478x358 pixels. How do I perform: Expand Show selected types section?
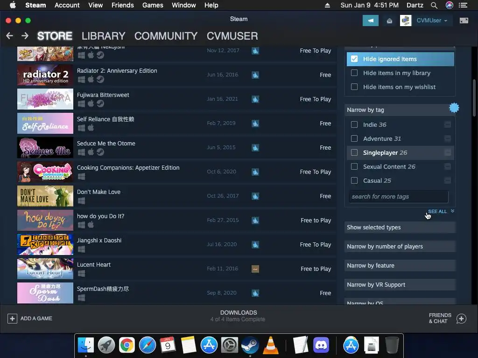(x=400, y=227)
